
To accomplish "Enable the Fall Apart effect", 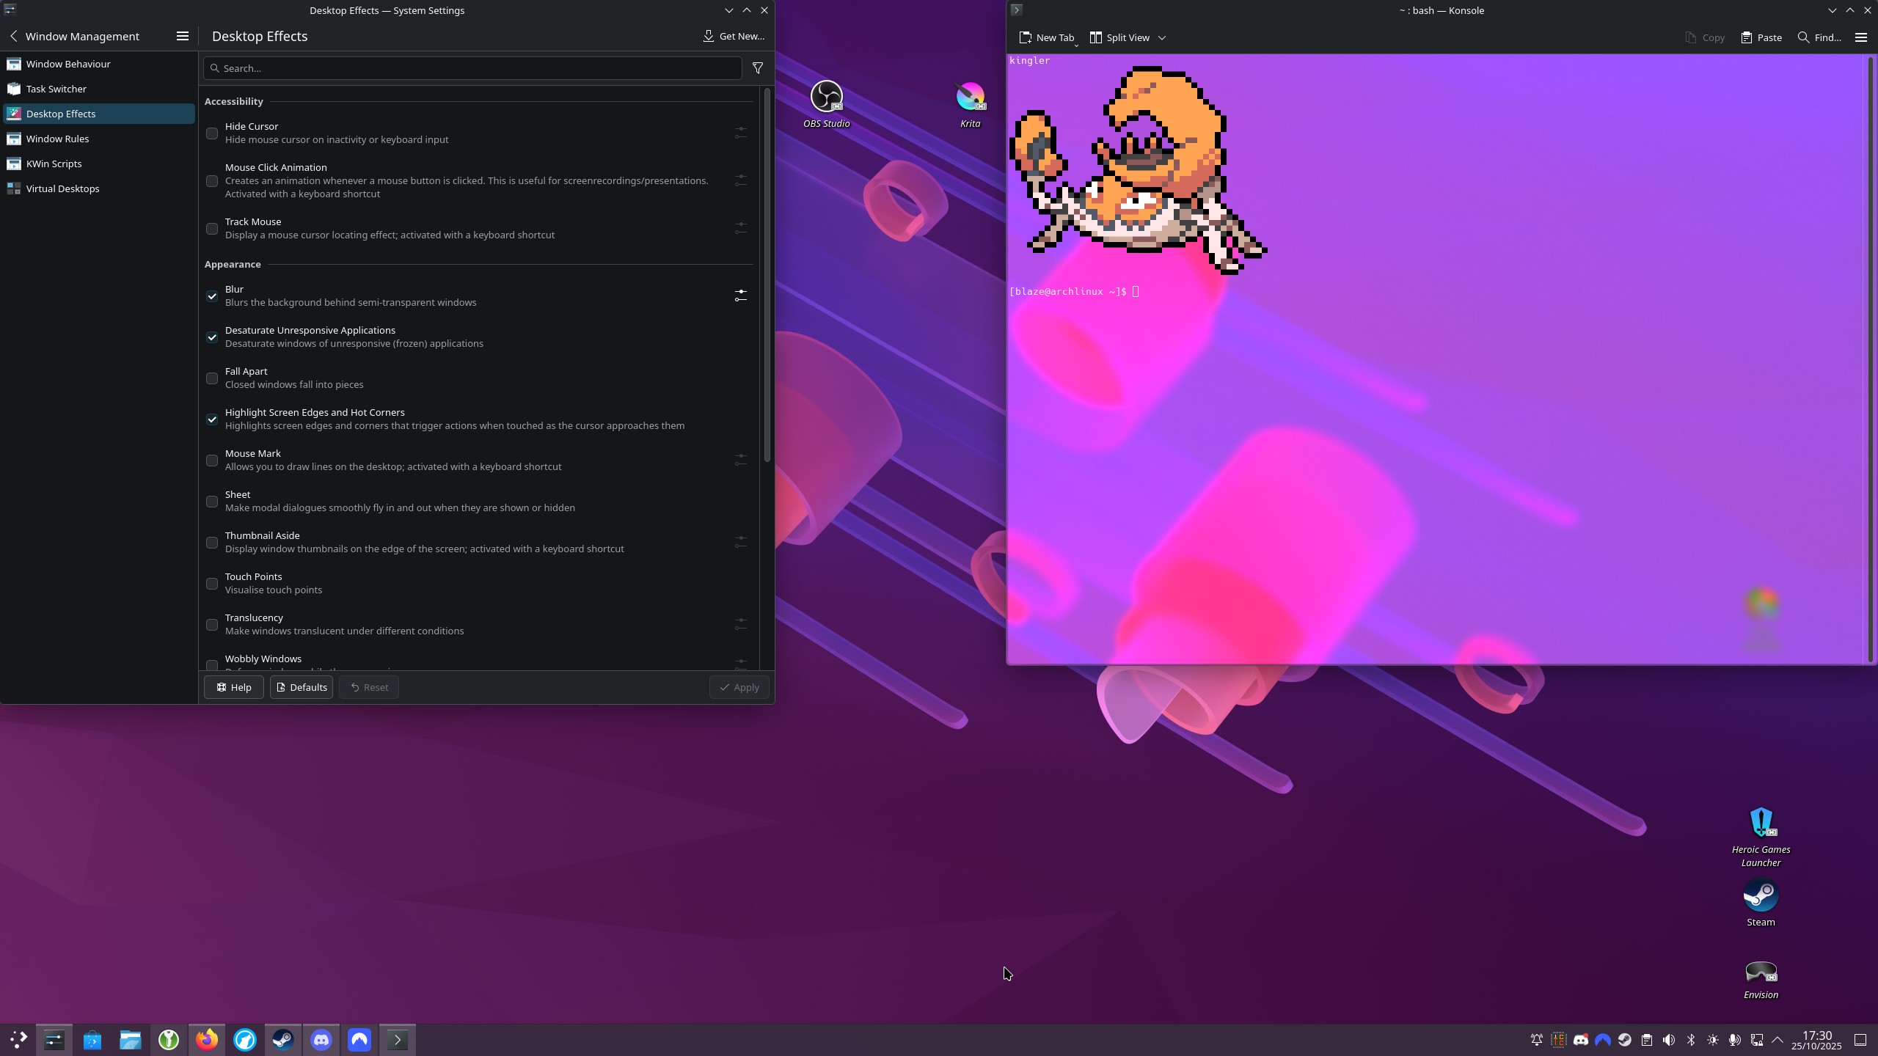I will tap(212, 378).
